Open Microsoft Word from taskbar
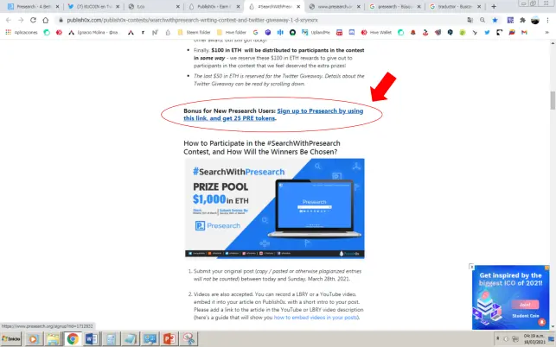556x347 pixels. tap(92, 339)
